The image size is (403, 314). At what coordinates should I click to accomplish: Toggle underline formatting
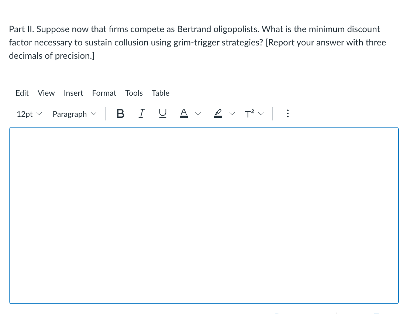point(162,113)
